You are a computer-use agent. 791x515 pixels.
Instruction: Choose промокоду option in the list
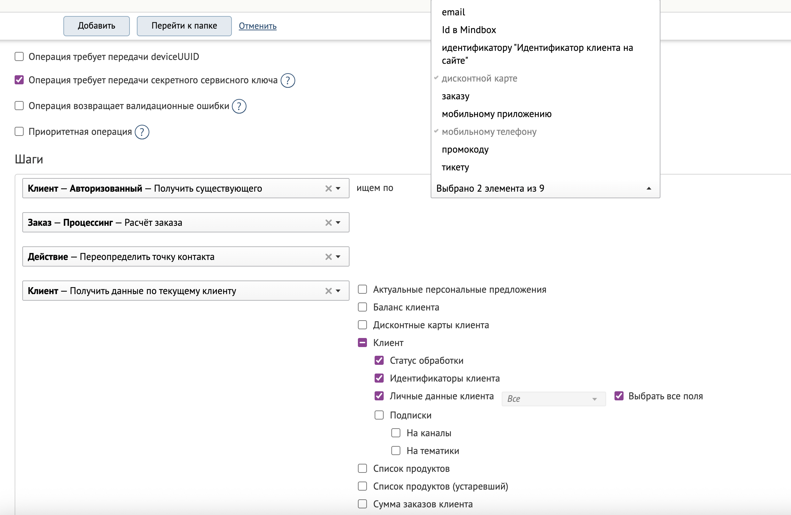[465, 149]
